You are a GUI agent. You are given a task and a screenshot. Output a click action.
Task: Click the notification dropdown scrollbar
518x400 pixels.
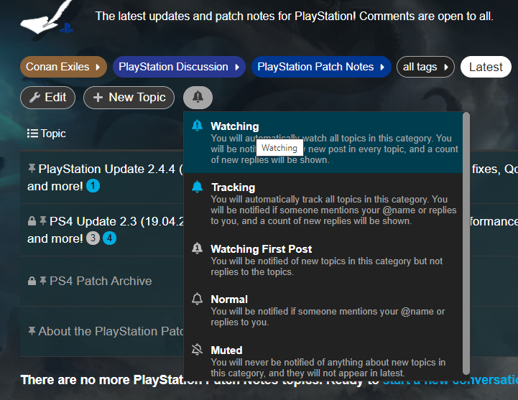(x=466, y=243)
